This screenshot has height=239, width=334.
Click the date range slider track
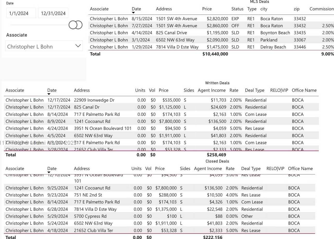click(39, 25)
